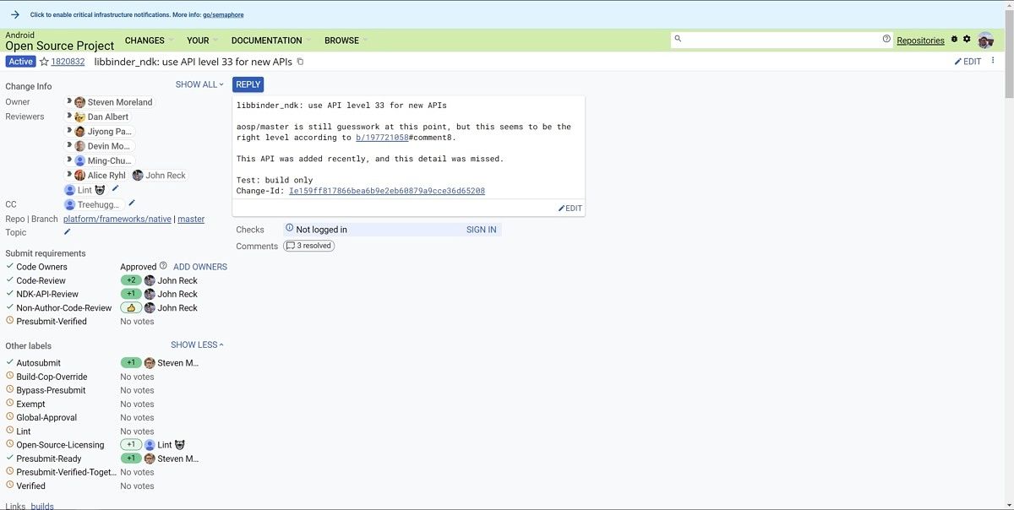Click the SIGN IN button in Checks
This screenshot has width=1014, height=510.
[481, 230]
